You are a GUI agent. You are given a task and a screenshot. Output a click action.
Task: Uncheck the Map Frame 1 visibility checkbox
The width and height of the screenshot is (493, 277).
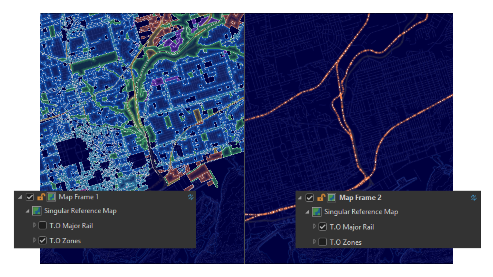[30, 197]
